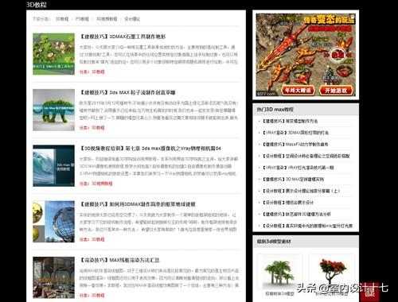
Task: Click the red 分类: 3D视频教程 category link
Action: coord(96,184)
